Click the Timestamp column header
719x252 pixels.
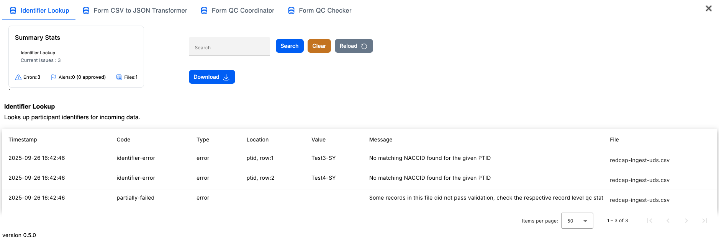click(23, 140)
